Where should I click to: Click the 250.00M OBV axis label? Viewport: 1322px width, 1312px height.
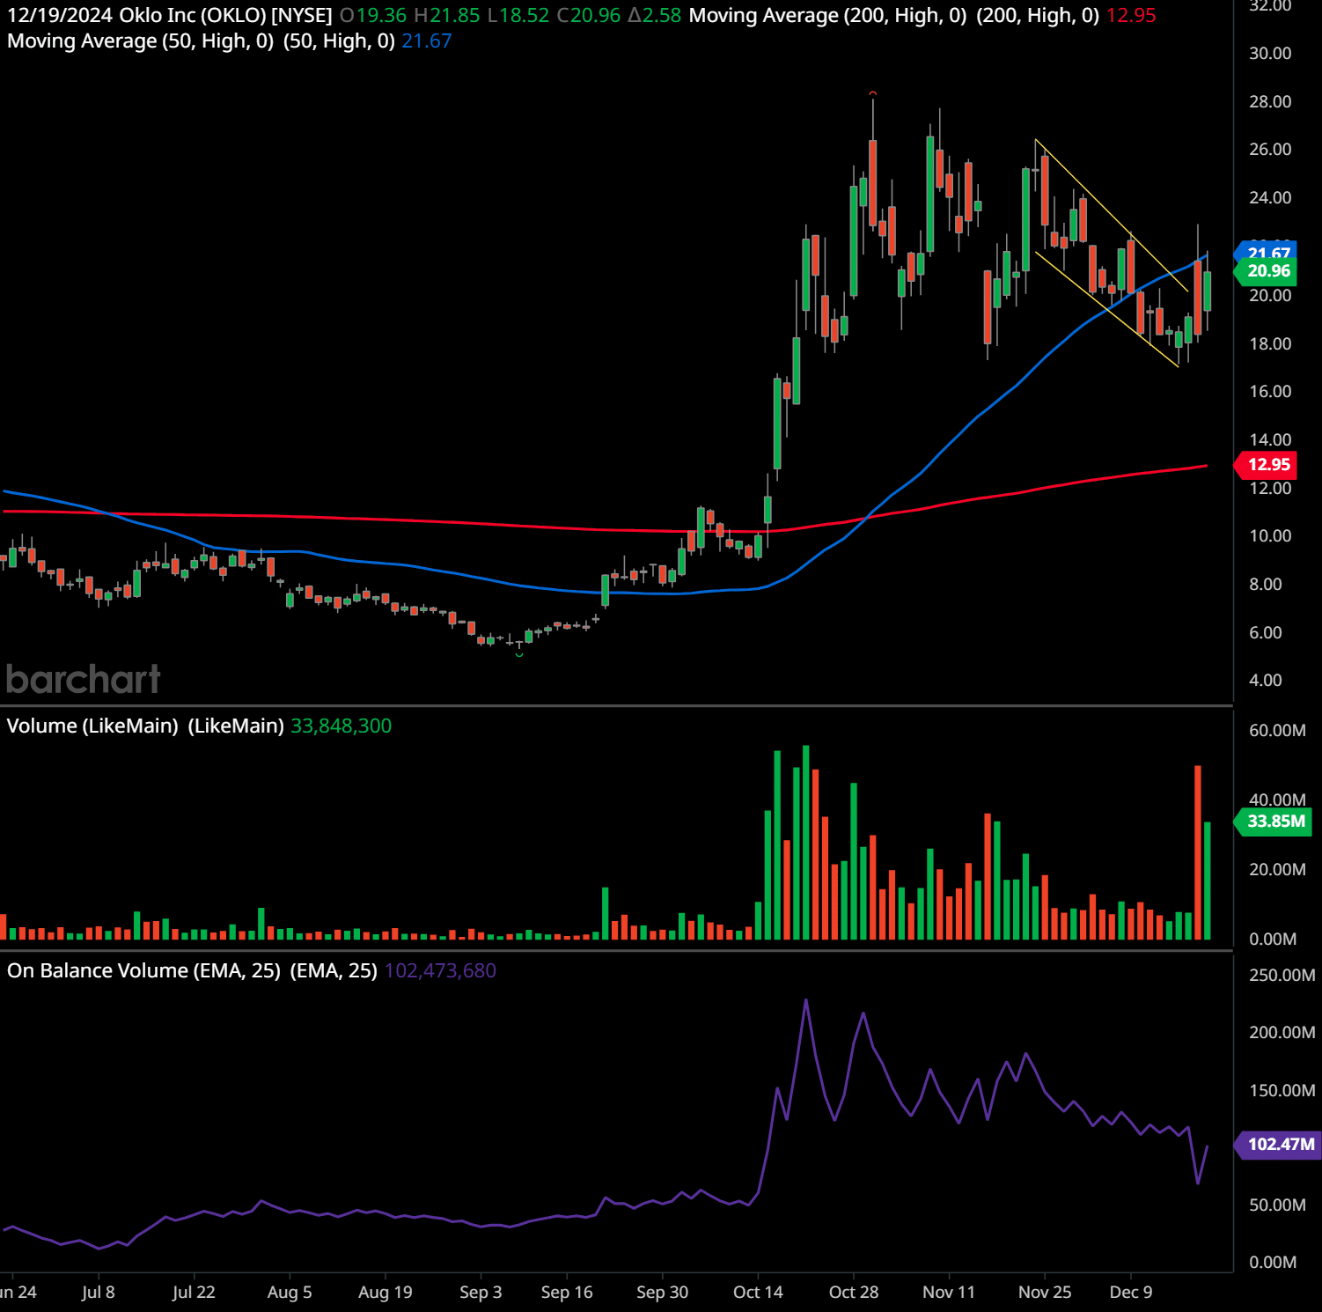(1282, 976)
